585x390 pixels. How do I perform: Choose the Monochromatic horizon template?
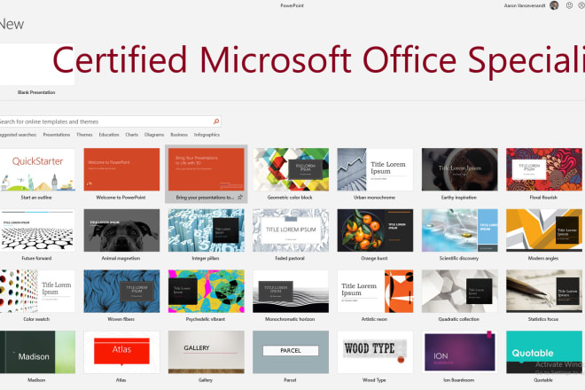291,291
